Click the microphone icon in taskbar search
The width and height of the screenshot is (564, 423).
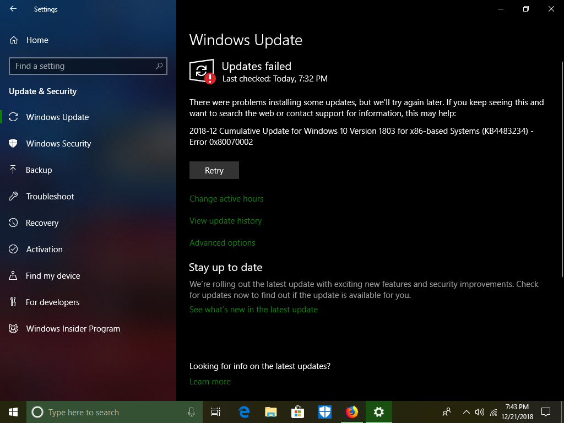[x=191, y=412]
